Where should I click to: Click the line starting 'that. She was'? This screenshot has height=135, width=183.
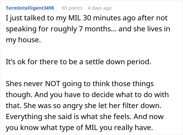click(84, 105)
